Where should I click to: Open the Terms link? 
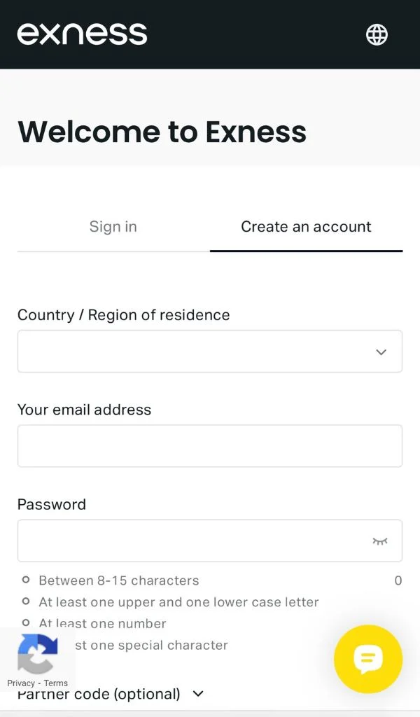[56, 683]
